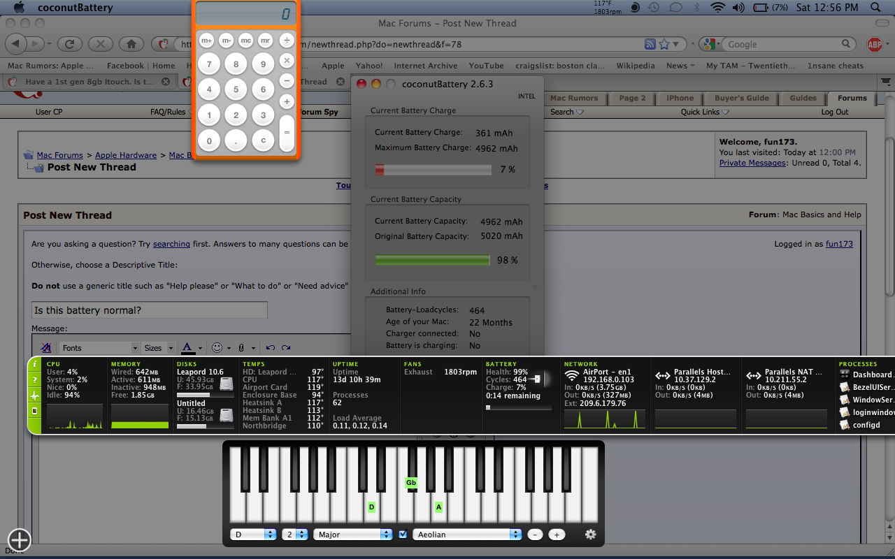This screenshot has width=895, height=559.
Task: Click the Log Out link
Action: [834, 112]
